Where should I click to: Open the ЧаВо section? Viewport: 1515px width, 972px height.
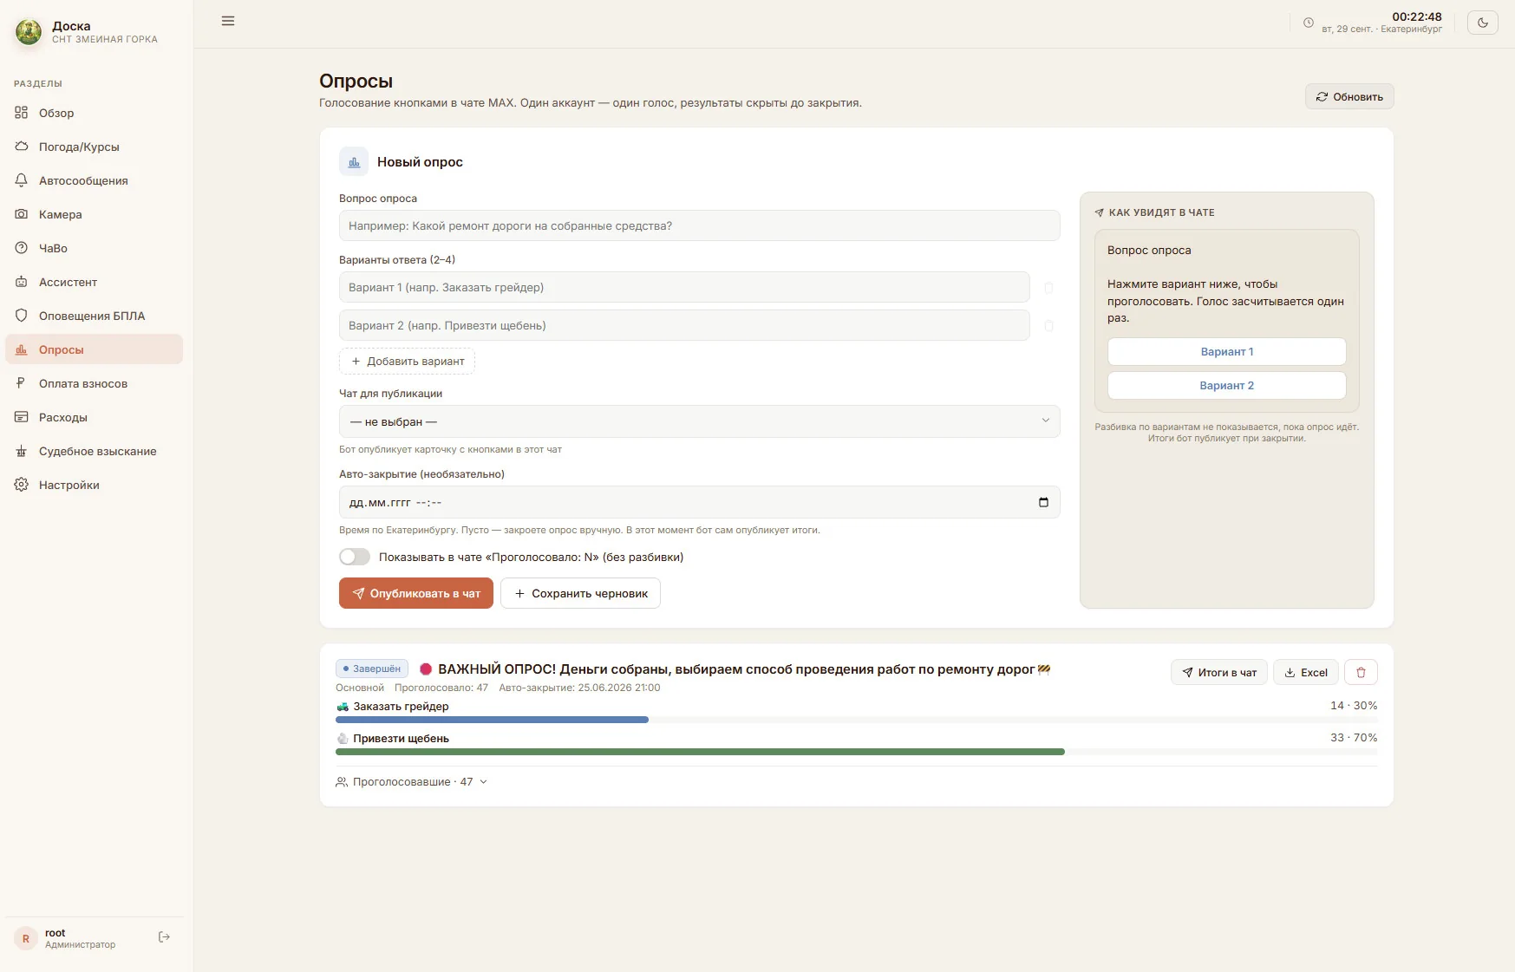click(94, 248)
